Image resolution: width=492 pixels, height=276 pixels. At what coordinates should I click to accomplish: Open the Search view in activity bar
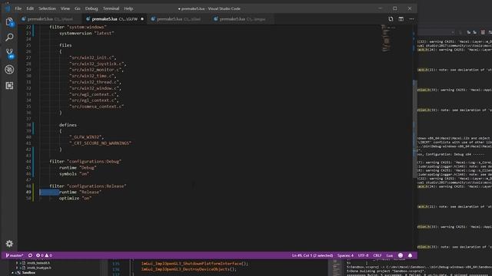pos(9,38)
